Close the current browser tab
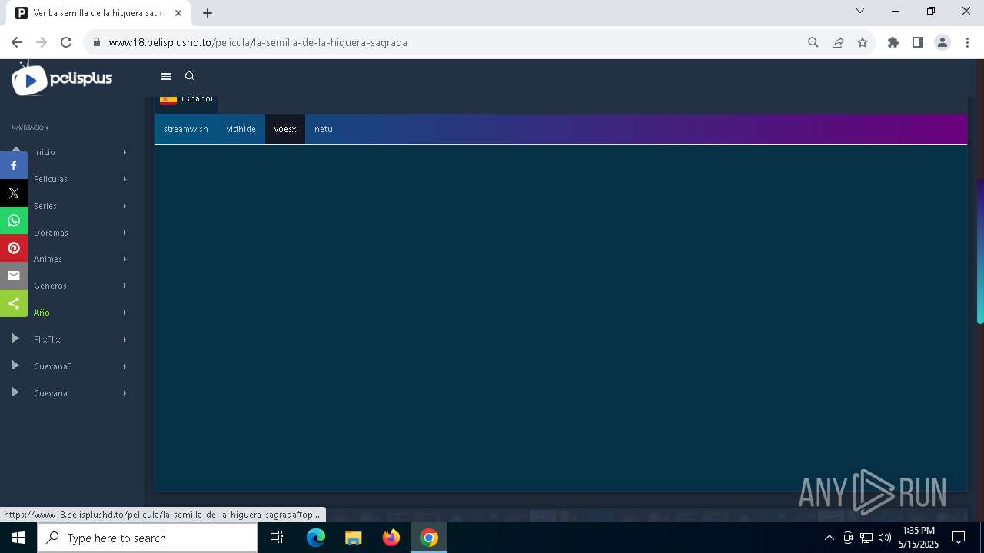This screenshot has width=984, height=553. pyautogui.click(x=178, y=13)
